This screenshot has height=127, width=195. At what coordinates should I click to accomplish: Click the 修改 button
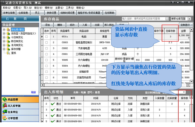click(72, 25)
